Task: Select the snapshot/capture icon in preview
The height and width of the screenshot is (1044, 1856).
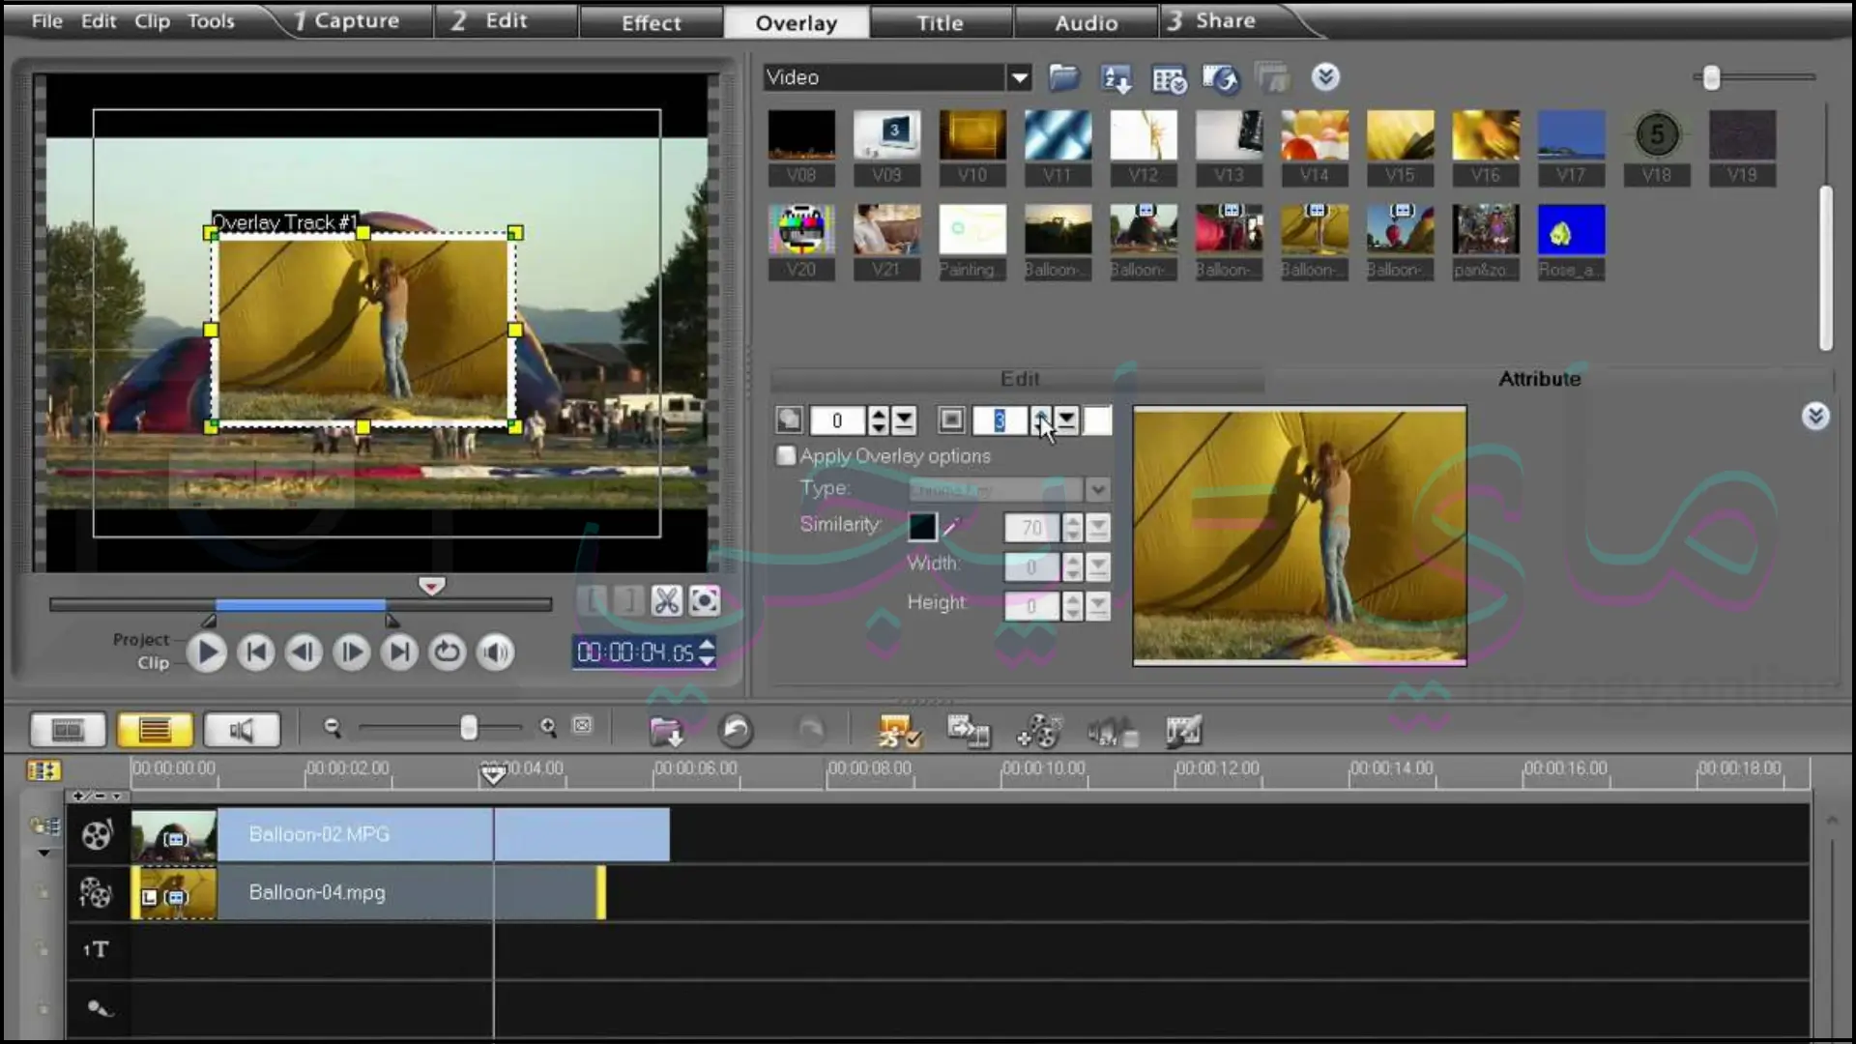Action: (705, 600)
